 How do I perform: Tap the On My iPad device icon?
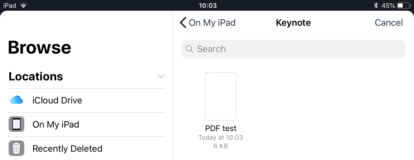point(16,124)
